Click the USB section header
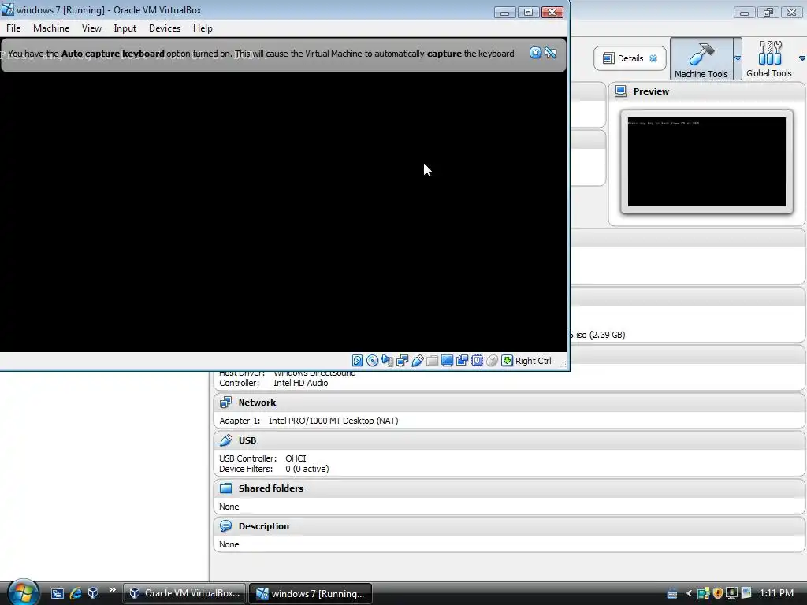Image resolution: width=807 pixels, height=605 pixels. tap(509, 440)
